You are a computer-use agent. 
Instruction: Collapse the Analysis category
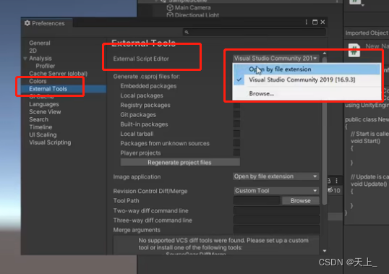25,59
